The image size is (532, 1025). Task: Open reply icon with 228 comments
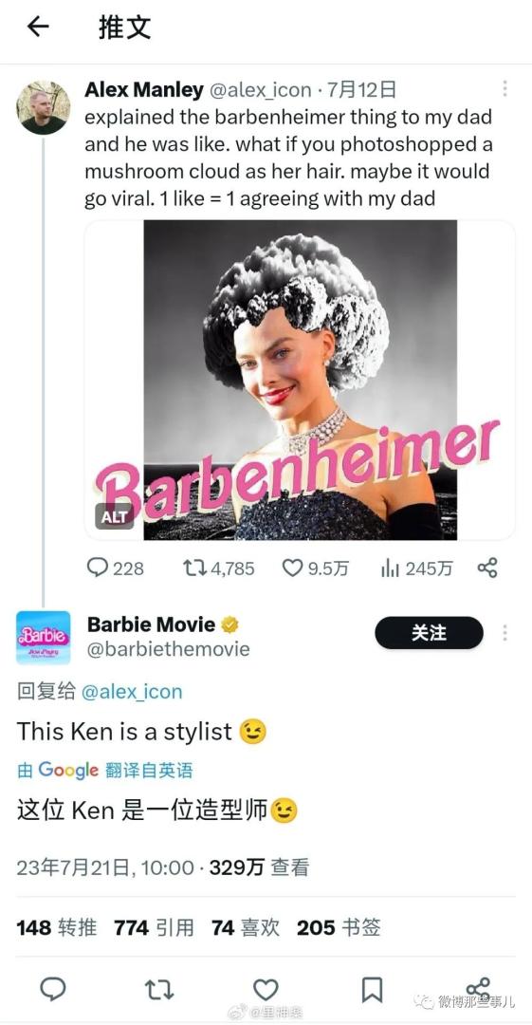coord(97,568)
